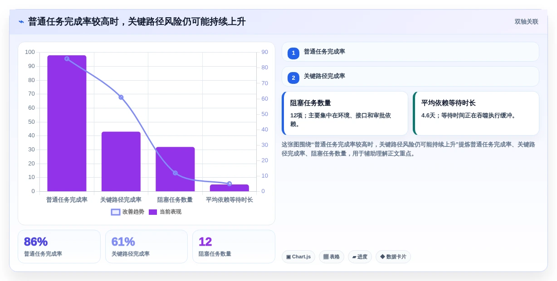Click the axis label 普通任务完成率
Viewport: 557px width, 281px height.
point(67,200)
